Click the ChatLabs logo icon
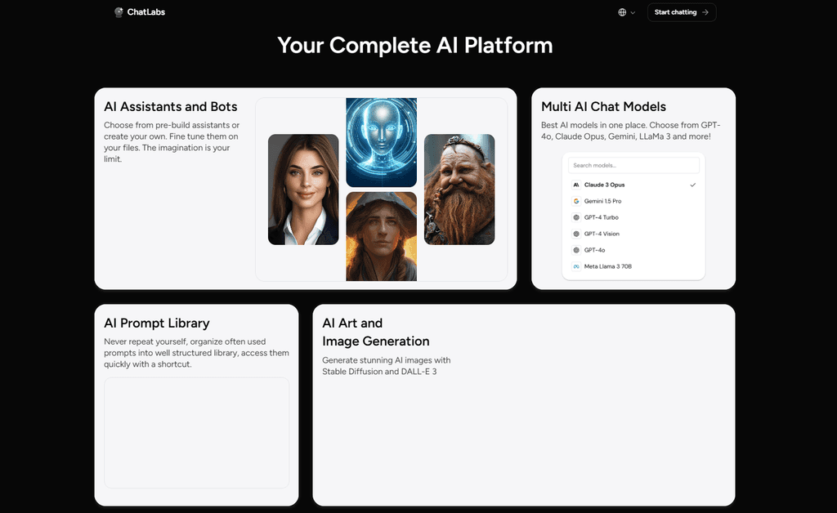Image resolution: width=837 pixels, height=513 pixels. coord(119,11)
